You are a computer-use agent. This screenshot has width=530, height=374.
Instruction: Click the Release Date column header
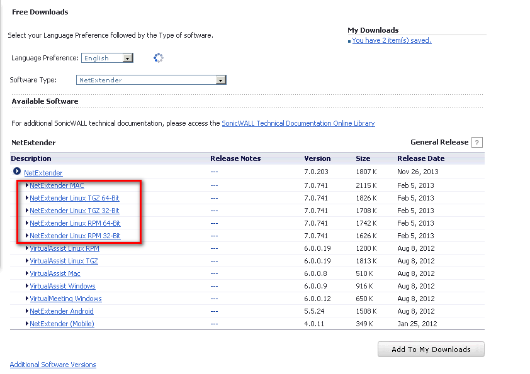tap(421, 158)
